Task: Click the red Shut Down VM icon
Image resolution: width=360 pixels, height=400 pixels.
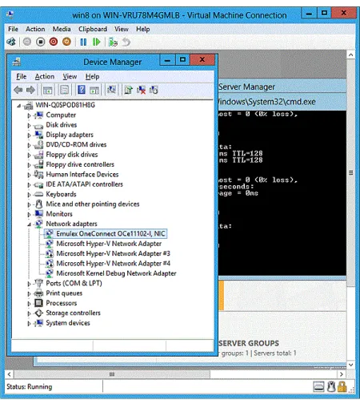Action: 54,42
